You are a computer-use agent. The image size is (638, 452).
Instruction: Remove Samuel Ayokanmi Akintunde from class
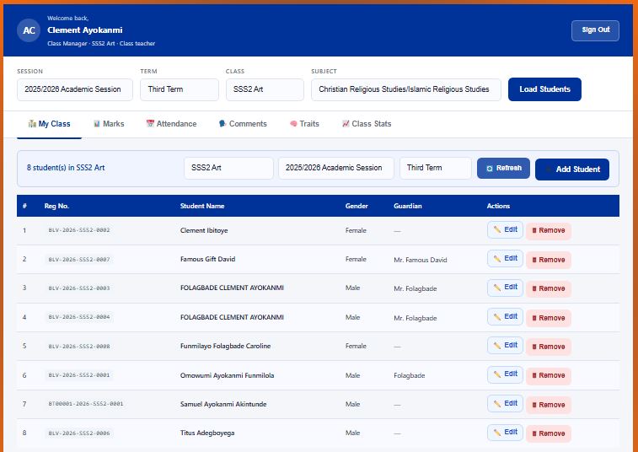pyautogui.click(x=549, y=405)
